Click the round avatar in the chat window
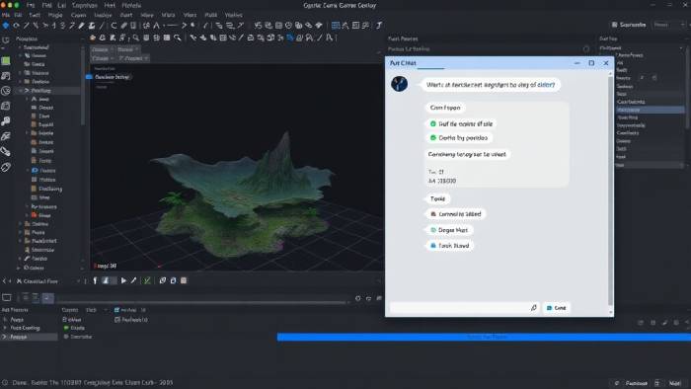Viewport: 691px width, 389px height. [399, 84]
